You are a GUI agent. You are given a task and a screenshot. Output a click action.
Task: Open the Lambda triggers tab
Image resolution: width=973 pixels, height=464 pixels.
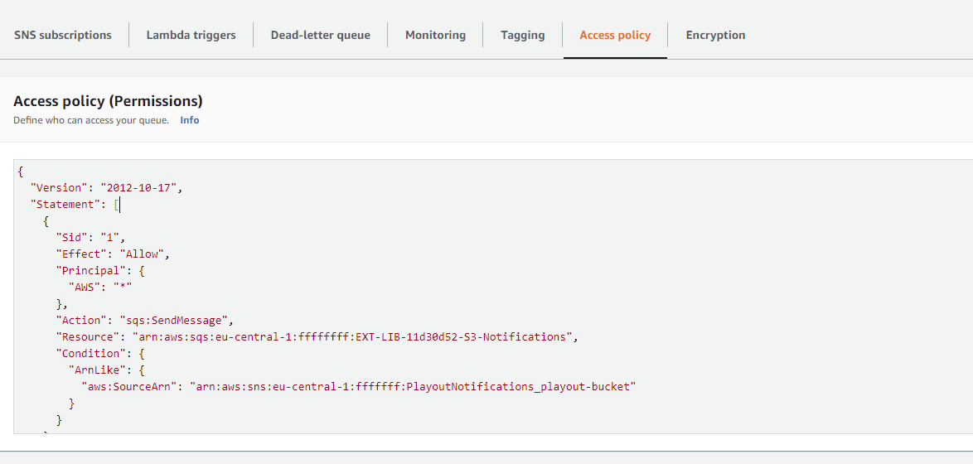pos(191,35)
